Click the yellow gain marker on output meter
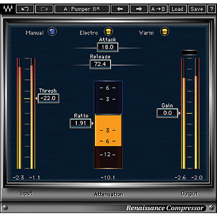The width and height of the screenshot is (217, 217). 189,113
